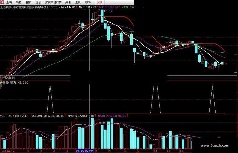Click the 大盘周线底部 XG: 0.00 indicator label
Screen dimensions: 238x153
click(x=14, y=83)
